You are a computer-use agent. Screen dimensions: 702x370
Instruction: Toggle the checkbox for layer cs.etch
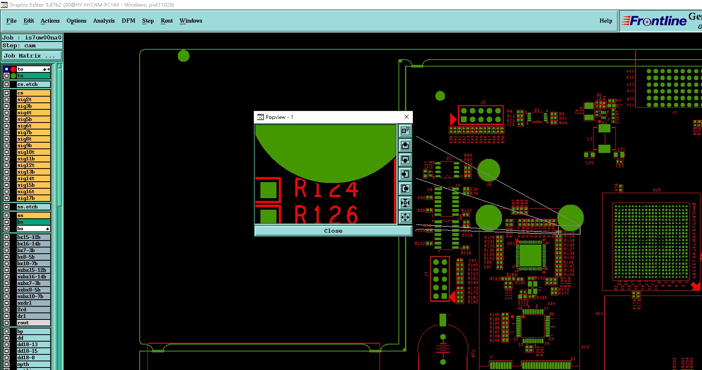[x=7, y=84]
